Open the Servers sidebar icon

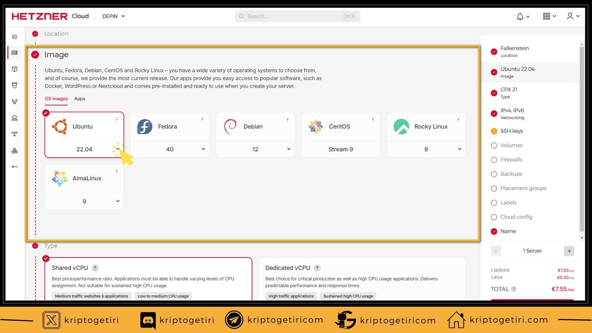[14, 53]
